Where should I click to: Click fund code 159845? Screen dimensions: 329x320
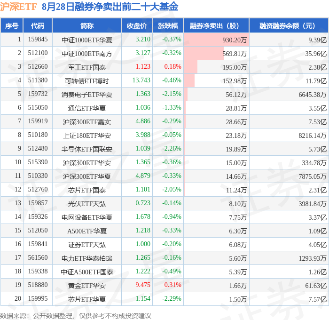pos(38,39)
